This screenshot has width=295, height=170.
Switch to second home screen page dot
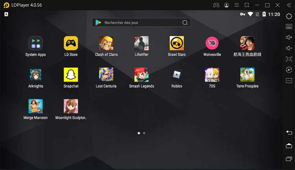pyautogui.click(x=144, y=133)
